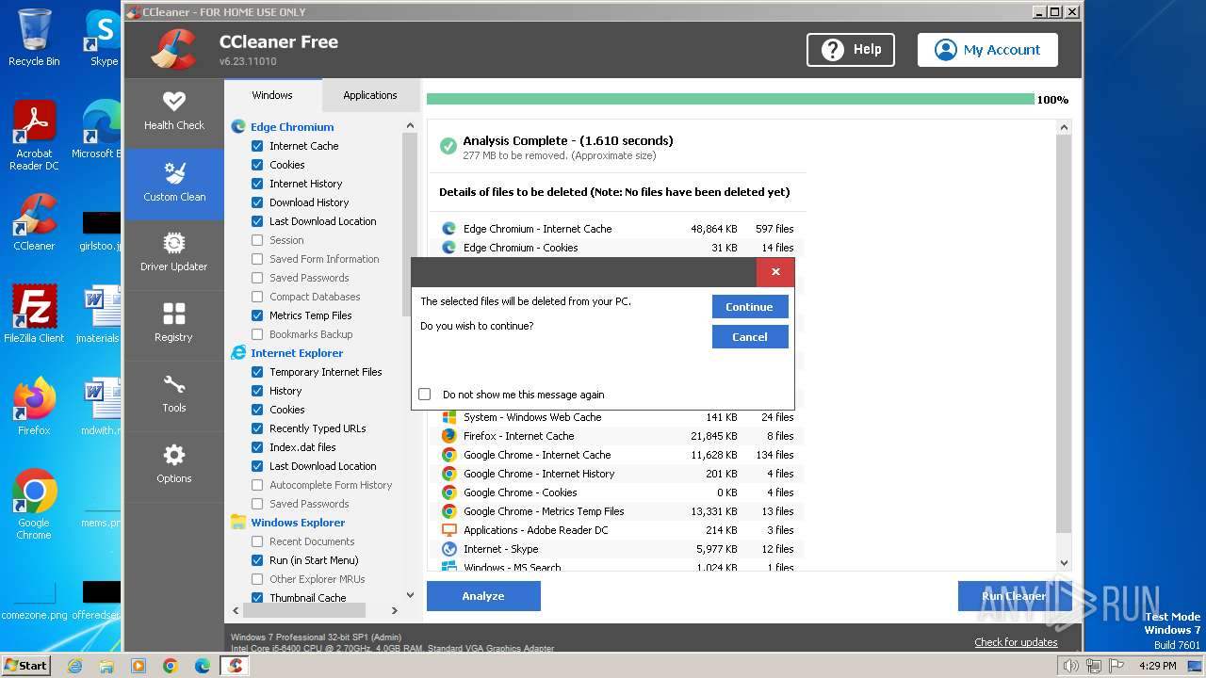
Task: Click the CCleaner logo in the header
Action: coord(173,49)
